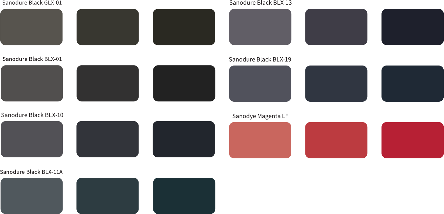Select the darkest Sanodure Black GLX-01 swatch

(184, 27)
